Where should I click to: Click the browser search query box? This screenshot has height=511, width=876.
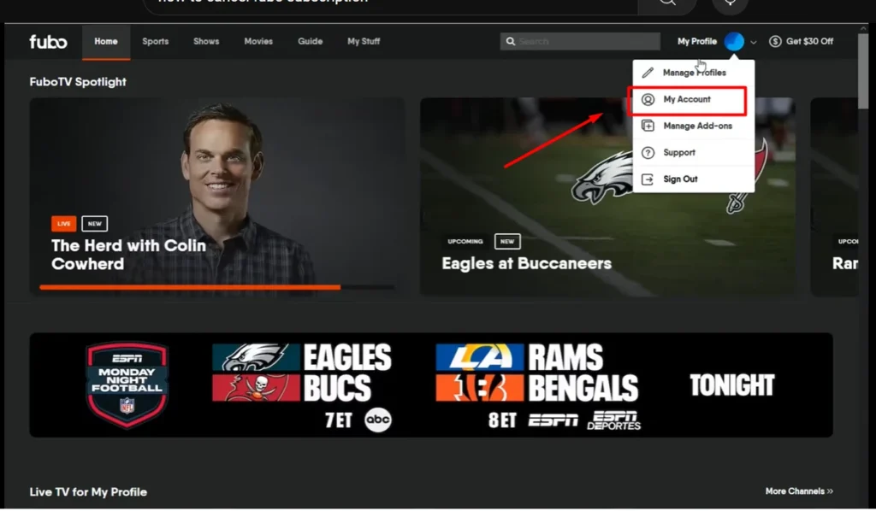coord(391,4)
